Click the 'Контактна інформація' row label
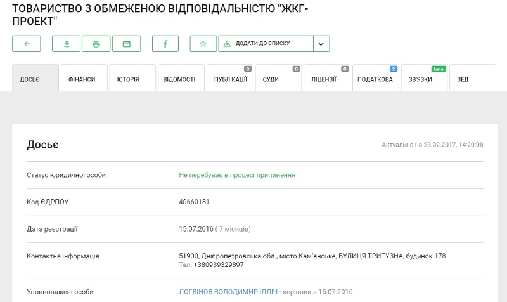The width and height of the screenshot is (507, 302). coord(63,256)
